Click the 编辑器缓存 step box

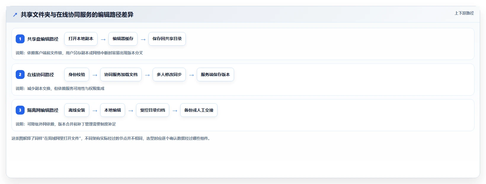coord(123,39)
